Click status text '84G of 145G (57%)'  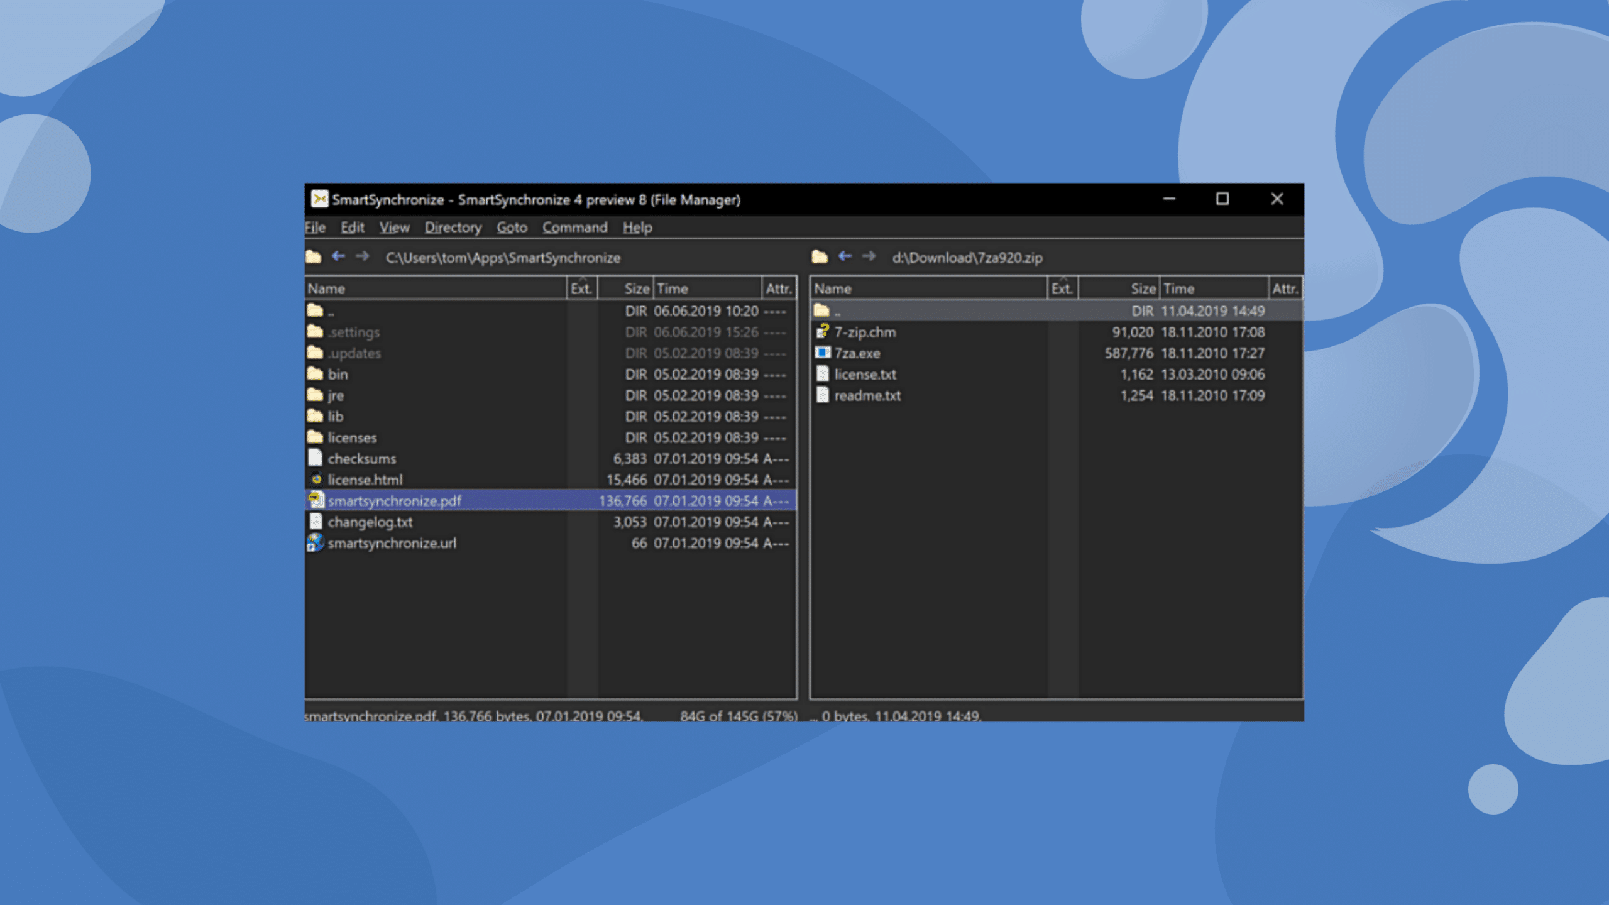pos(739,715)
